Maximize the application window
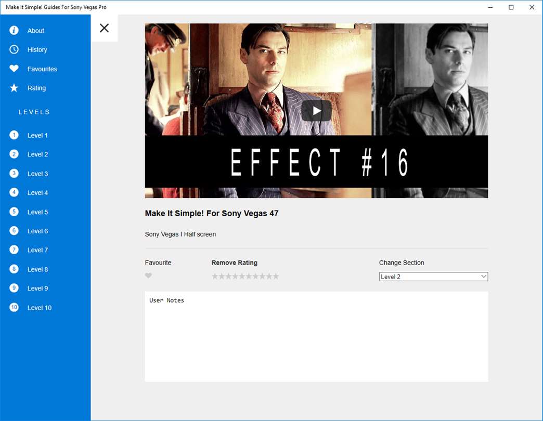This screenshot has width=543, height=421. click(511, 7)
